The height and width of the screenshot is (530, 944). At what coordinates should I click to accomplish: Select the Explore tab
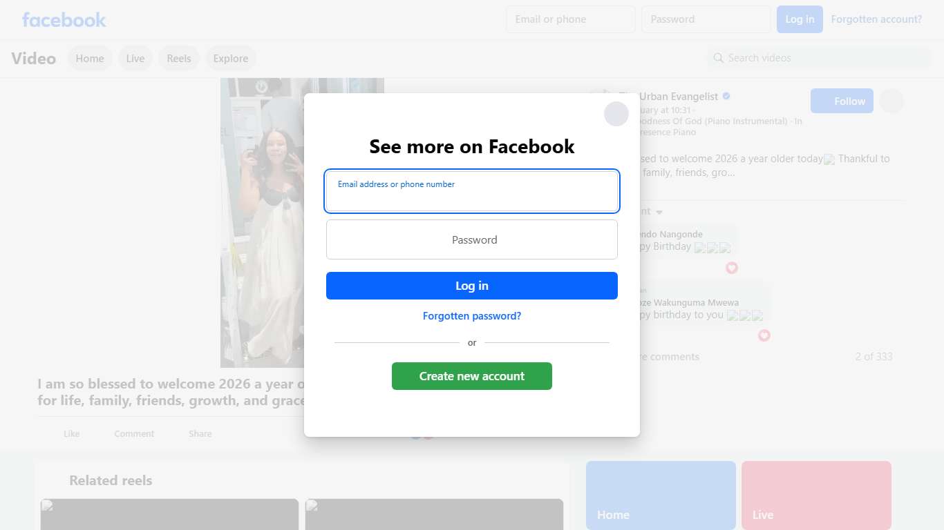point(231,59)
